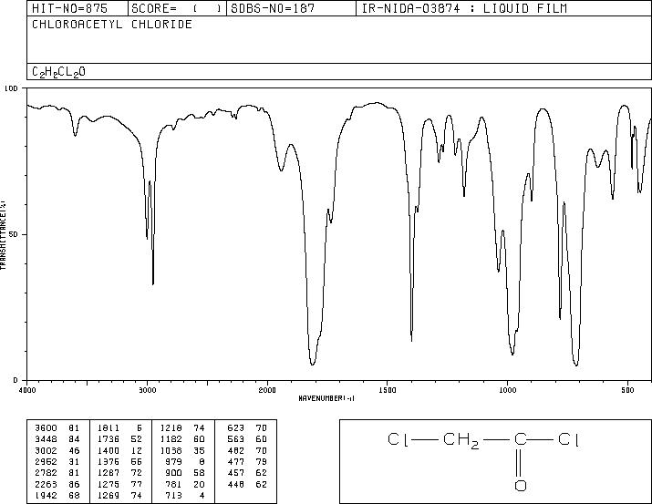Image resolution: width=652 pixels, height=504 pixels.
Task: Select peak table entry 900
Action: [x=174, y=473]
